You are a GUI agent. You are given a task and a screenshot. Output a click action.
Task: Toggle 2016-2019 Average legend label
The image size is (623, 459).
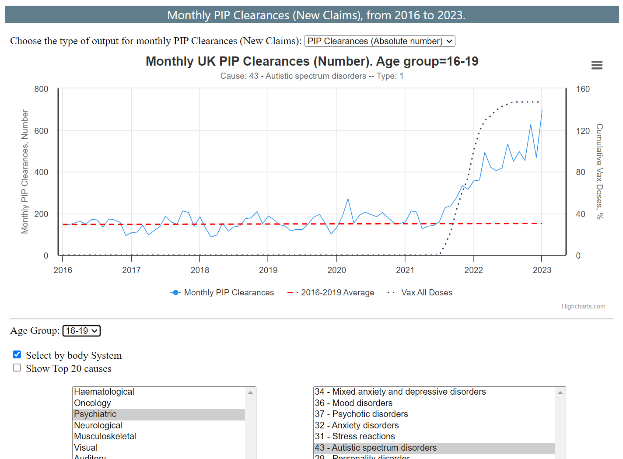337,293
